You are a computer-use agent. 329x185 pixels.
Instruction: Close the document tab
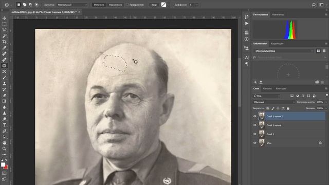pos(79,12)
